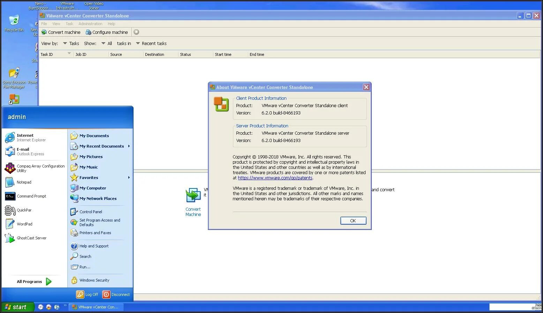The image size is (543, 313).
Task: Click VMware vCenter Converter taskbar button
Action: pyautogui.click(x=96, y=307)
